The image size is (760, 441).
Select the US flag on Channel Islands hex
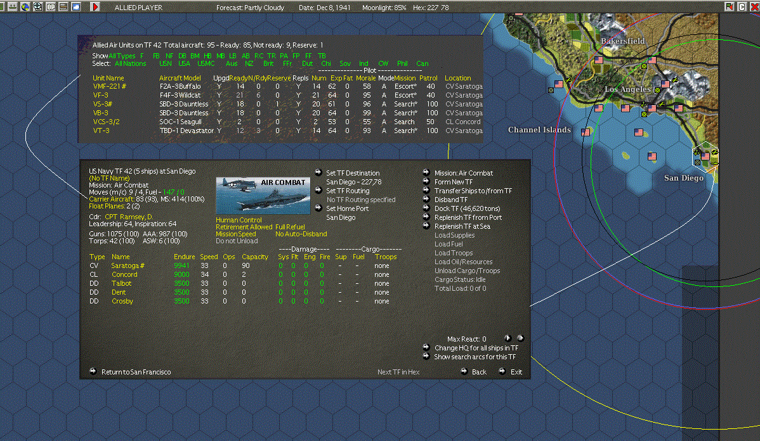point(586,132)
